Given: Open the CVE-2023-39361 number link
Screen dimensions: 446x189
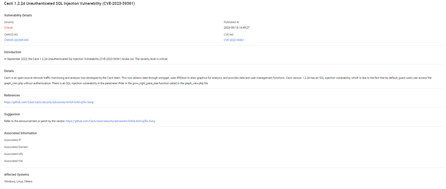Looking at the screenshot, I should [x=234, y=40].
